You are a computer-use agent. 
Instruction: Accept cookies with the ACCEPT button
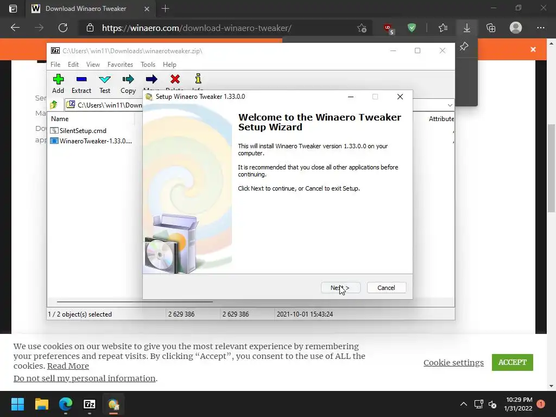click(x=512, y=362)
